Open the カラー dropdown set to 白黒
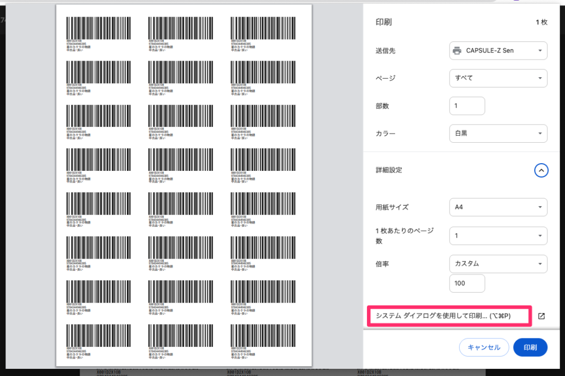The width and height of the screenshot is (565, 376). [x=498, y=133]
